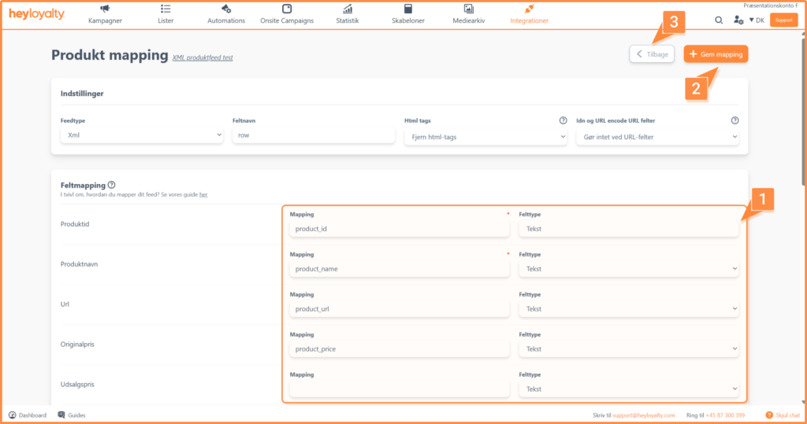Open Felttype dropdown for Produktnavn row
Screen dimensions: 807x424
[x=629, y=269]
